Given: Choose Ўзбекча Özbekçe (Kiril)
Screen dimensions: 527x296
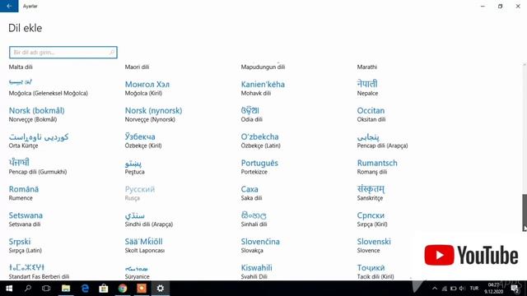Looking at the screenshot, I should pos(143,141).
